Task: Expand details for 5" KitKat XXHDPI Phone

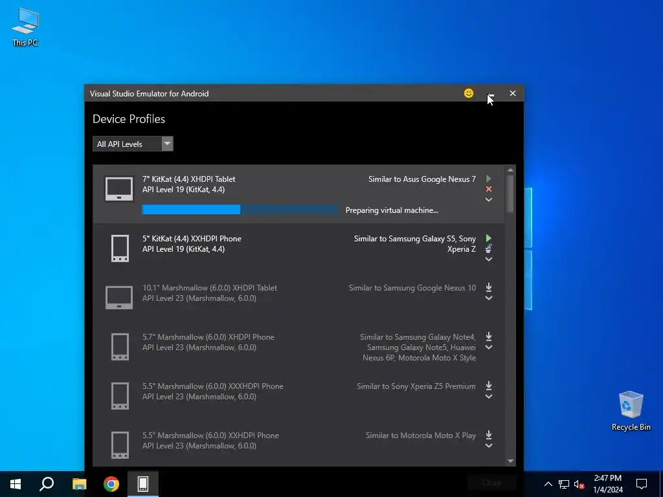Action: (488, 259)
